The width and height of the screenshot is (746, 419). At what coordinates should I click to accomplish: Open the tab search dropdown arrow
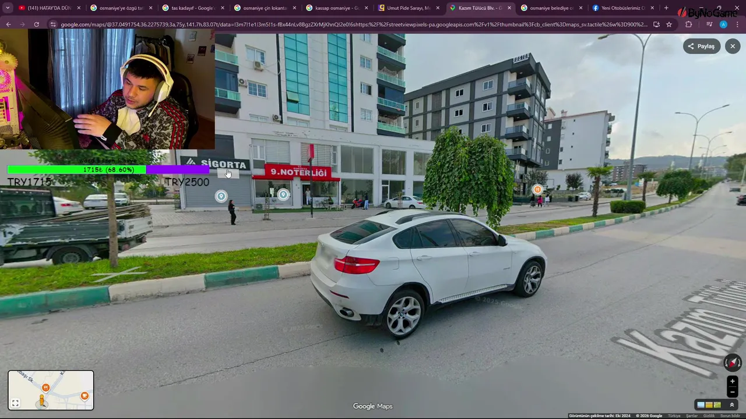pyautogui.click(x=8, y=8)
